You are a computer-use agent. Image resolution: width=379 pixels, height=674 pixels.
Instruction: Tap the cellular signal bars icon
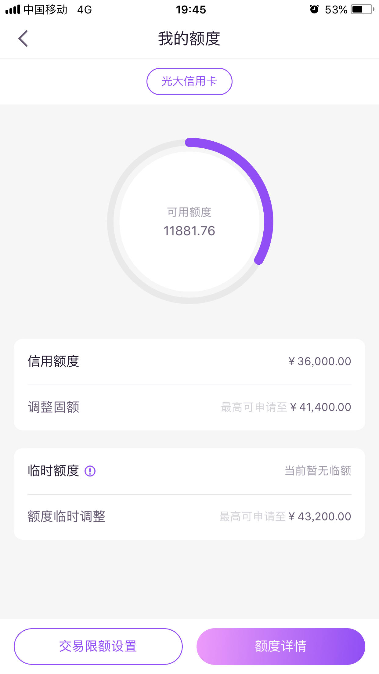(x=13, y=10)
